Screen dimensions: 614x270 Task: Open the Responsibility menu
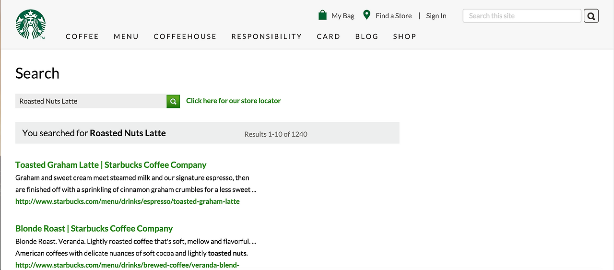[x=267, y=36]
